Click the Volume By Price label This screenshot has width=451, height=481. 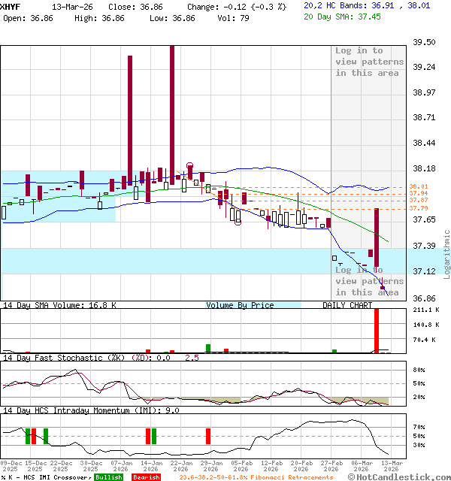pos(240,305)
